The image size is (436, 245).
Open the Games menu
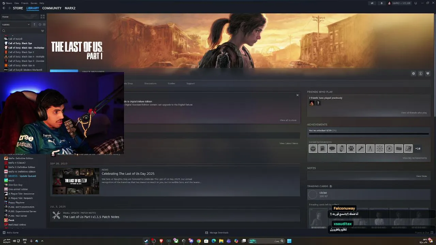point(34,3)
